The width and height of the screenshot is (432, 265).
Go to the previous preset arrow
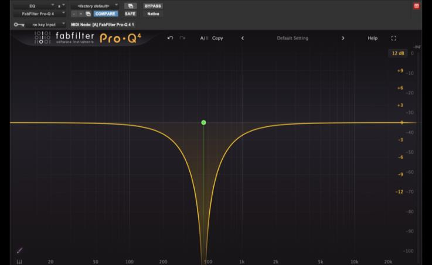tap(243, 38)
